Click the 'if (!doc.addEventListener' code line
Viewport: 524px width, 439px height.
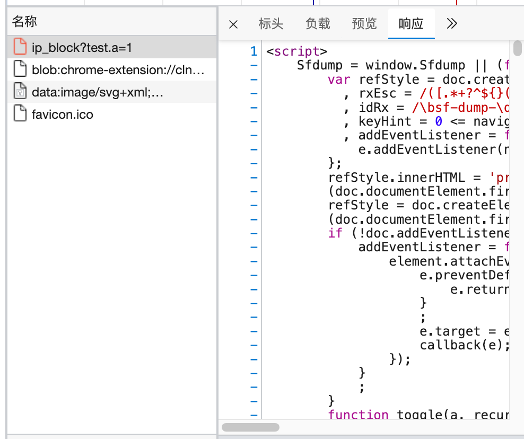[x=418, y=233]
